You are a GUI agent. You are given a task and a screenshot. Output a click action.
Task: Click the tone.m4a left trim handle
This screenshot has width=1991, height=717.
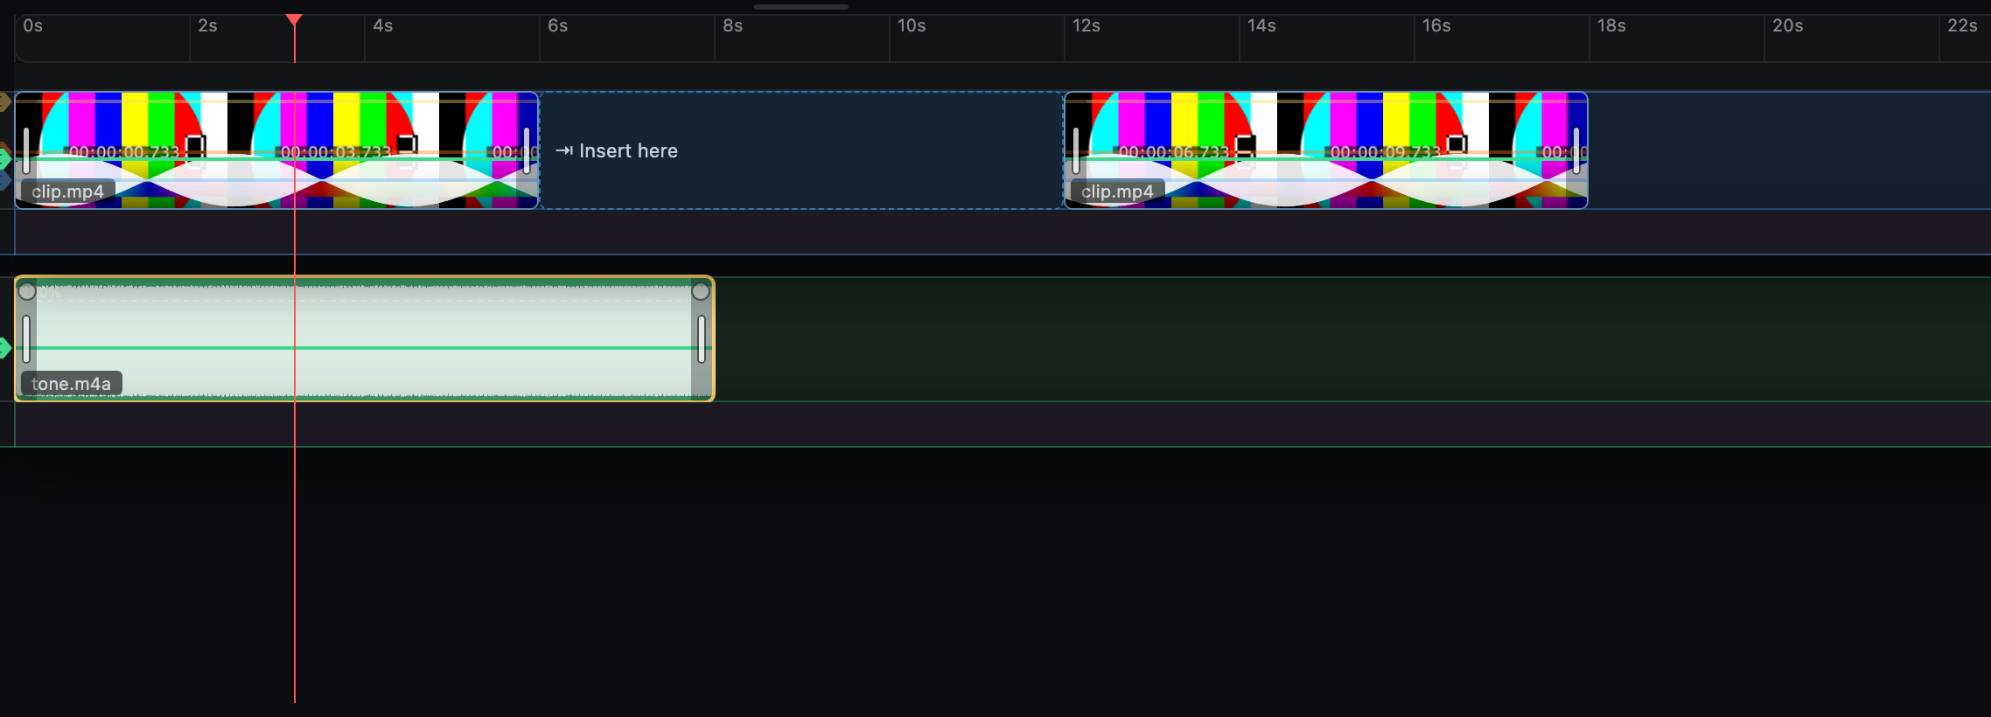click(x=26, y=339)
